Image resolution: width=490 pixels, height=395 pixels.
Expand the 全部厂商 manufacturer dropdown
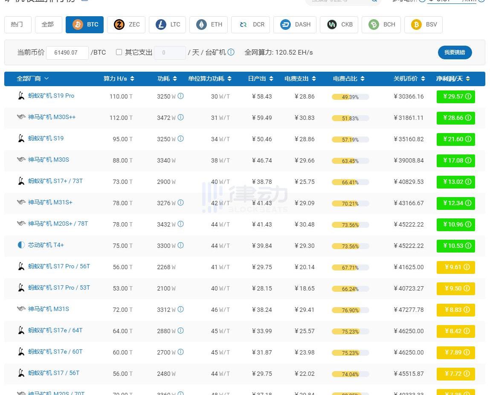tap(33, 78)
